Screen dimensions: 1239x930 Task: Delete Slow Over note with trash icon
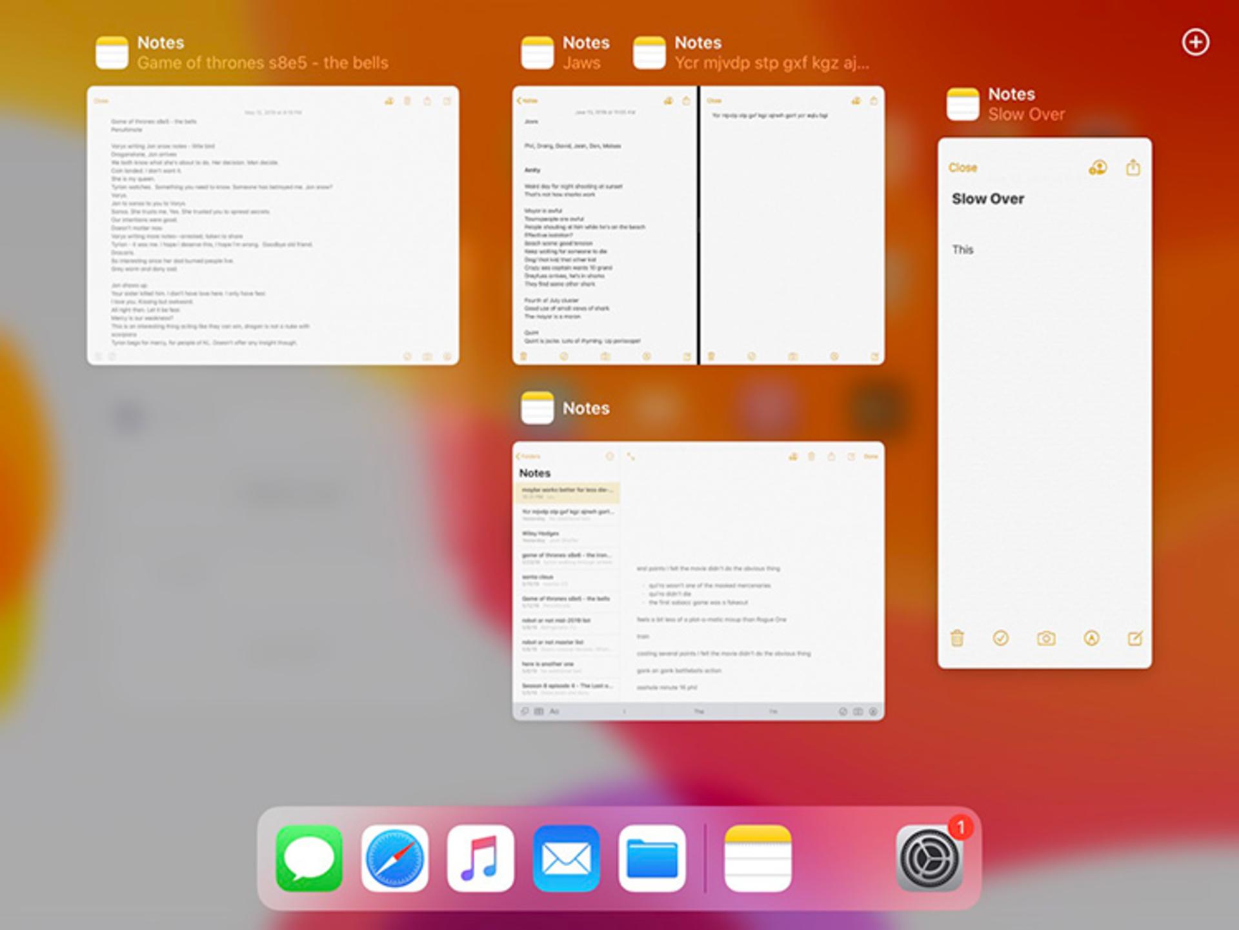click(x=957, y=638)
